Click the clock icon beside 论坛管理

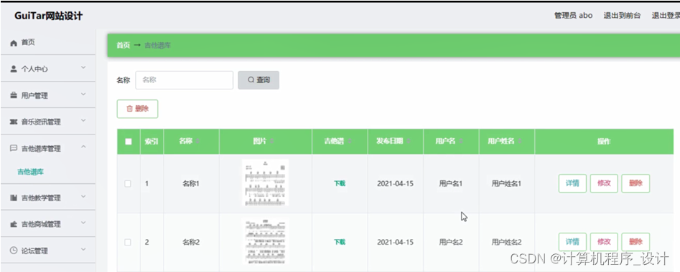14,251
